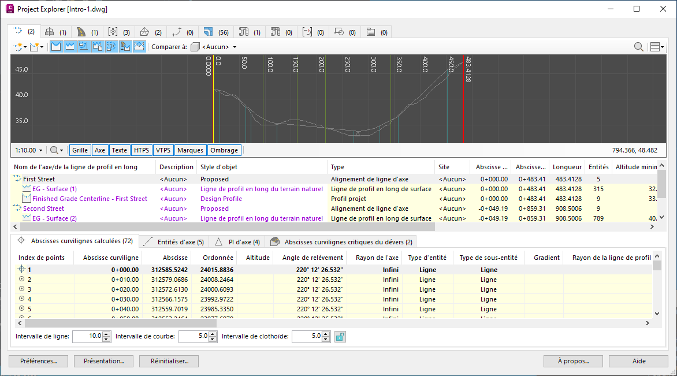
Task: Open the corridors category icon showing (56)
Action: (209, 31)
